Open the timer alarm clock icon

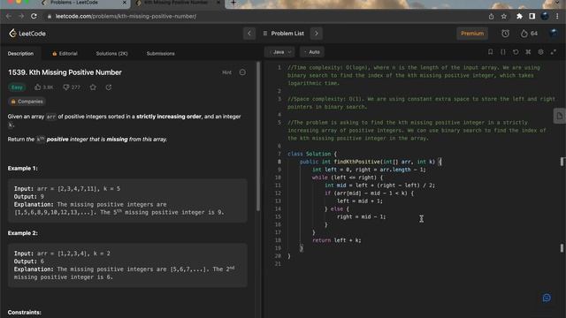tap(505, 34)
